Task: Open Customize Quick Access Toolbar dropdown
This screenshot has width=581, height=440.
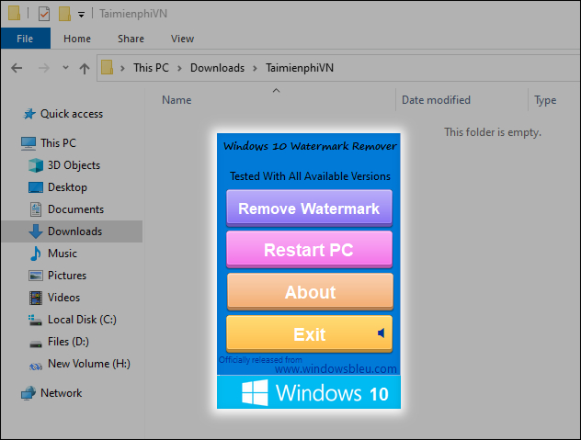Action: [81, 15]
